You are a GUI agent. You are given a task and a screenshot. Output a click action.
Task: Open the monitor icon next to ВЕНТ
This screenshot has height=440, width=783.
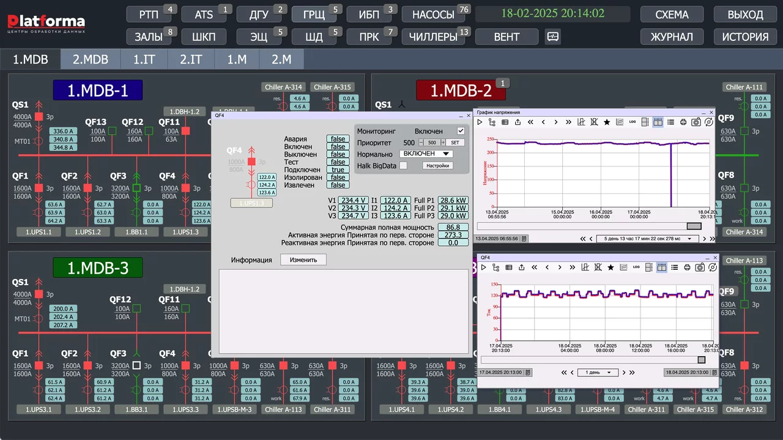(552, 37)
